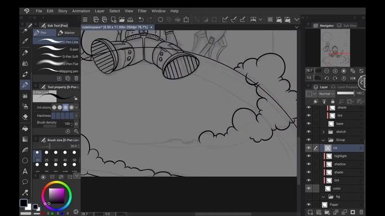This screenshot has height=216, width=385.
Task: Open the canvas tab list chevron
Action: [x=297, y=27]
